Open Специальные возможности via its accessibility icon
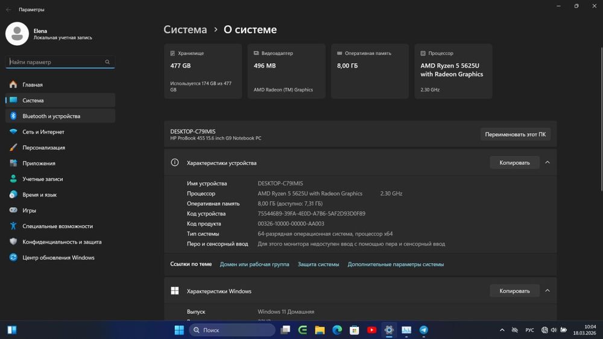Viewport: 603px width, 339px height. [13, 226]
